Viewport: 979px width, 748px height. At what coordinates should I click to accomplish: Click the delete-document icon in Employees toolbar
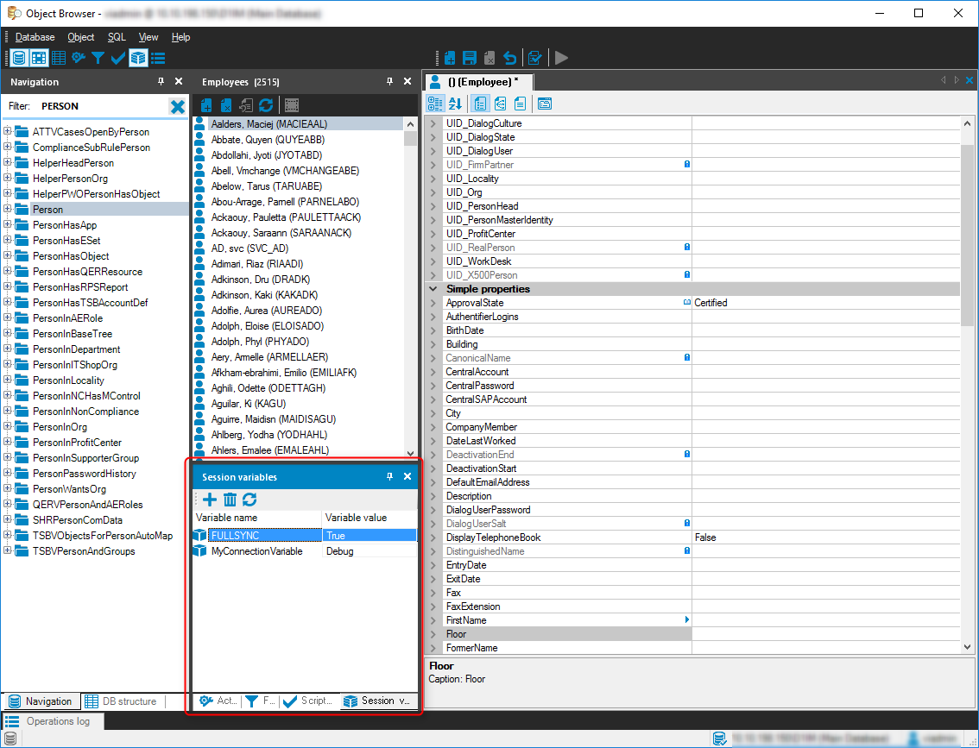click(x=226, y=105)
